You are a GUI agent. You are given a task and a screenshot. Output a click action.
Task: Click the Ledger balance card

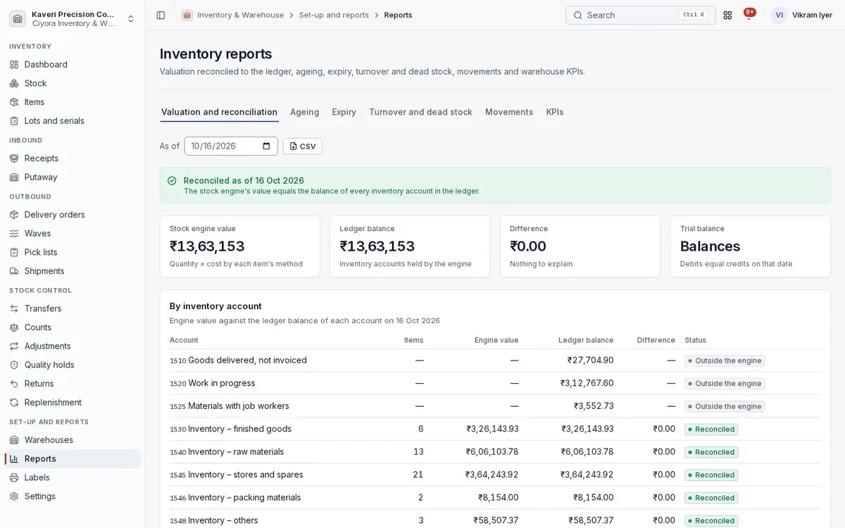(x=410, y=246)
